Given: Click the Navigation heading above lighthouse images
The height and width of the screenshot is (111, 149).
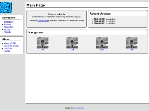Looking at the screenshot, I should coord(35,32).
